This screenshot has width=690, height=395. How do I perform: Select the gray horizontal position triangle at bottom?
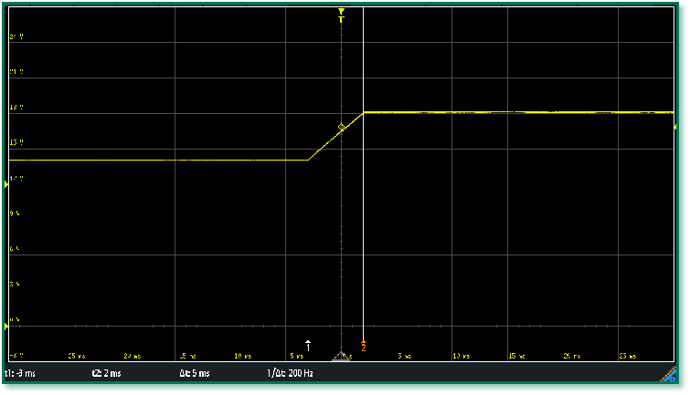point(341,357)
